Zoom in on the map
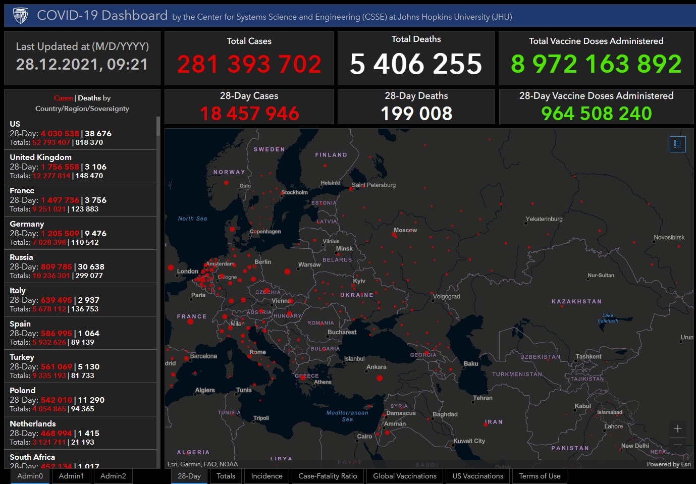The width and height of the screenshot is (696, 484). (x=677, y=429)
